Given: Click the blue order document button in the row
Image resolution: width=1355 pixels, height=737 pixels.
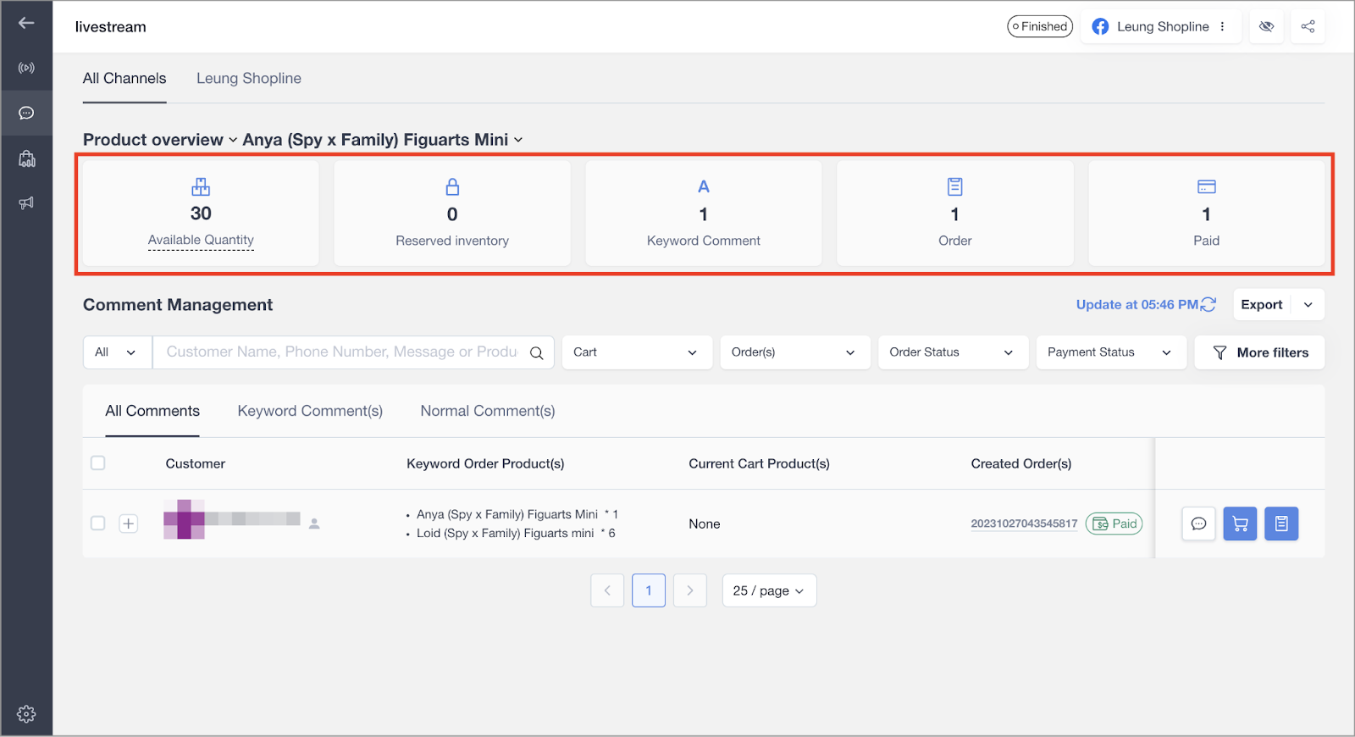Looking at the screenshot, I should pyautogui.click(x=1281, y=524).
